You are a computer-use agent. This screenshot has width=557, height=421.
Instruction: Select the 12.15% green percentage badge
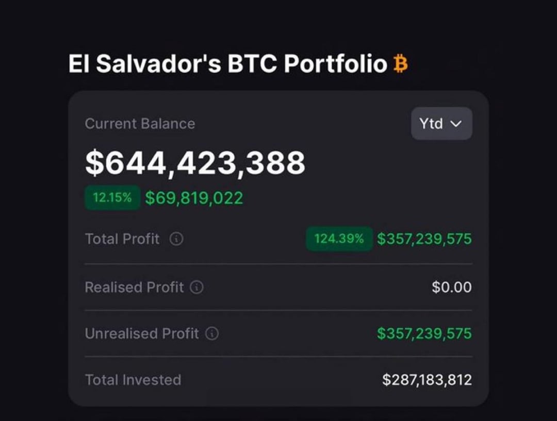pos(112,197)
